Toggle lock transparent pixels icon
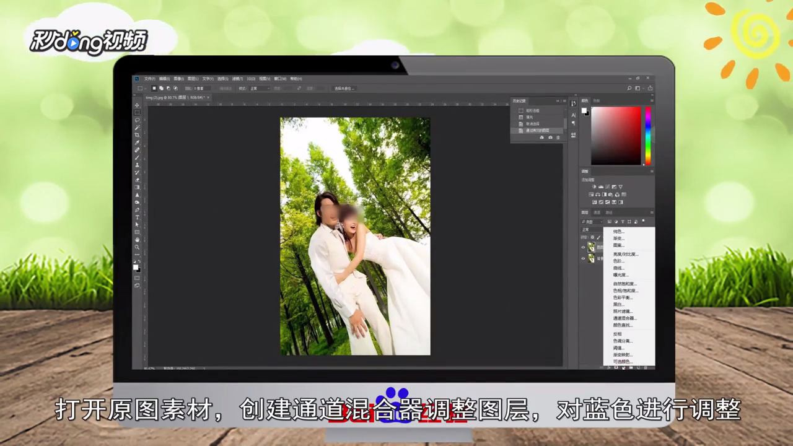793x446 pixels. coord(592,237)
